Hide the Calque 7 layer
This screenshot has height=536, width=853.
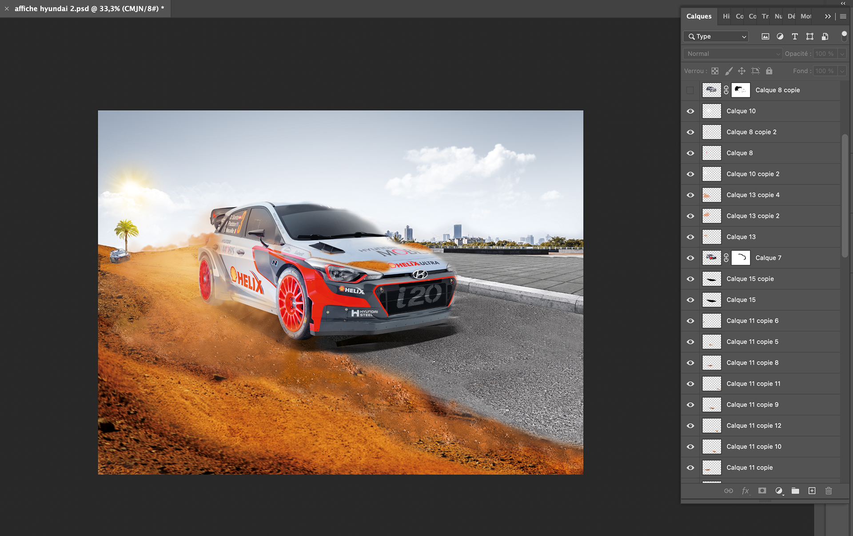click(690, 258)
